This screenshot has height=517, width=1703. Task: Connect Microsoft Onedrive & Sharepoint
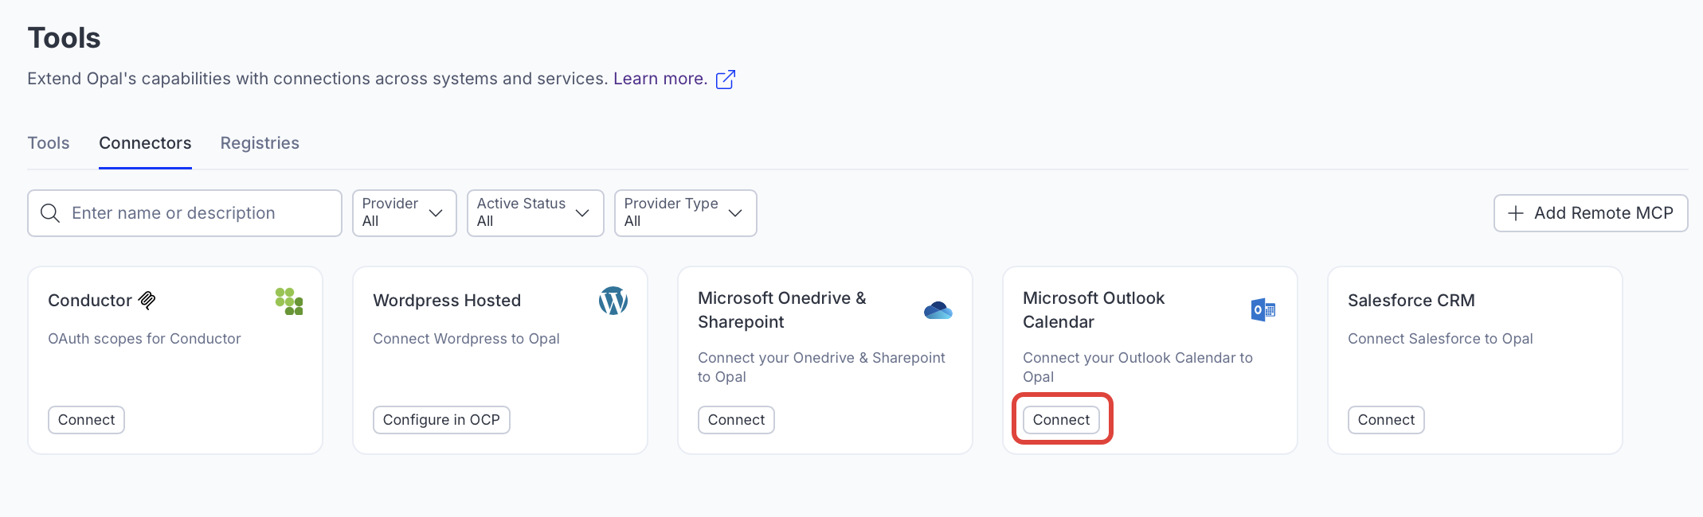736,420
